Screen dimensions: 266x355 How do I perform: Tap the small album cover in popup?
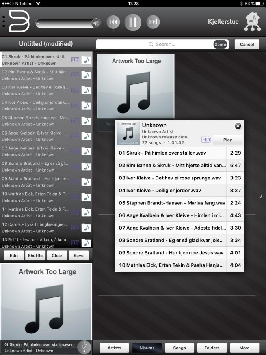pos(128,133)
